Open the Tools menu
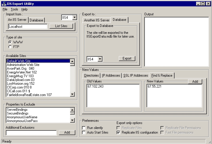Viewport: 212px width, 144px height. [x=14, y=9]
